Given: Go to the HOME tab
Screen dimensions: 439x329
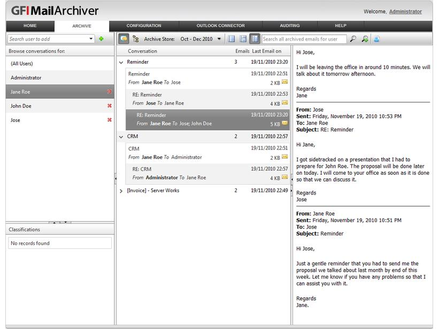Looking at the screenshot, I should (x=30, y=26).
